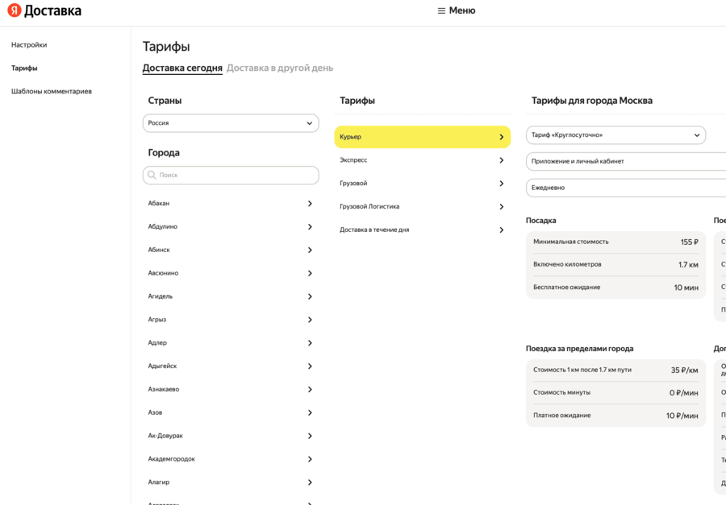
Task: Select the Курьер tariff row
Action: click(422, 137)
